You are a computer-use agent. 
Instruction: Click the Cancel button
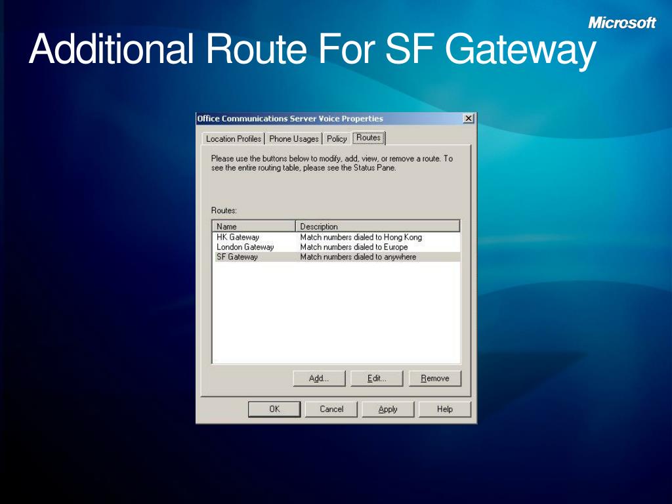click(331, 409)
